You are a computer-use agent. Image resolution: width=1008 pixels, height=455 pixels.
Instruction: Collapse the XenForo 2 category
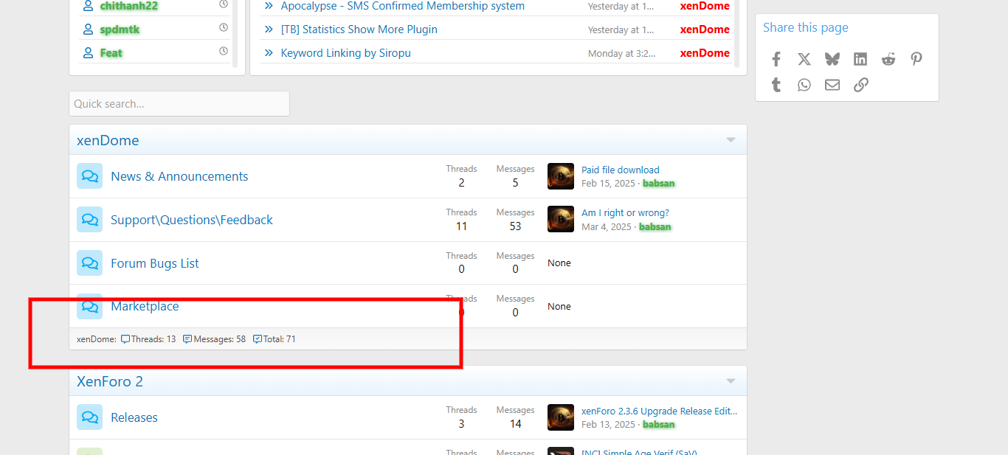[731, 381]
